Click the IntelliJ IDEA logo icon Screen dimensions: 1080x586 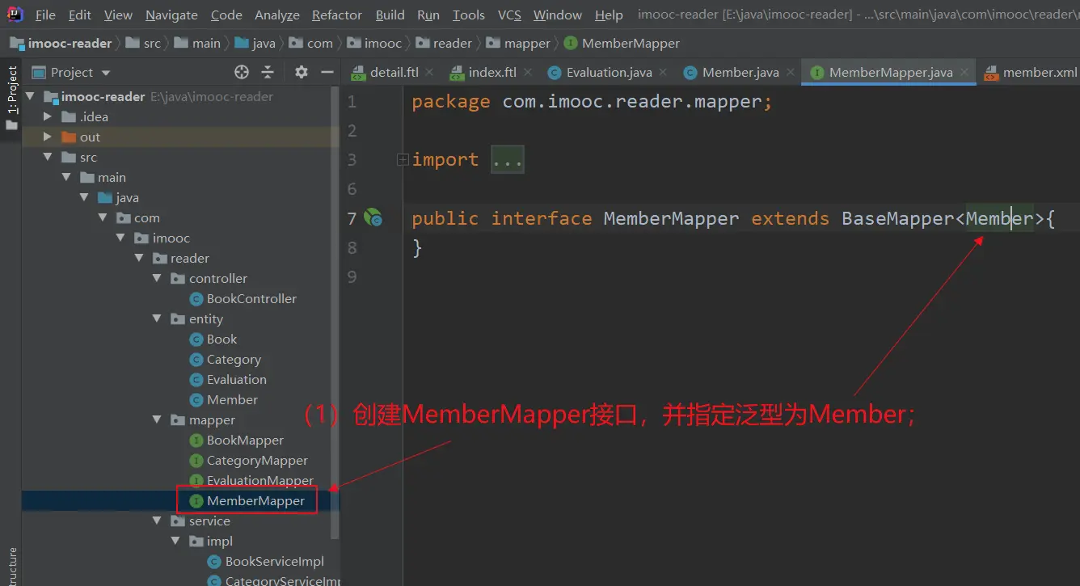[15, 15]
